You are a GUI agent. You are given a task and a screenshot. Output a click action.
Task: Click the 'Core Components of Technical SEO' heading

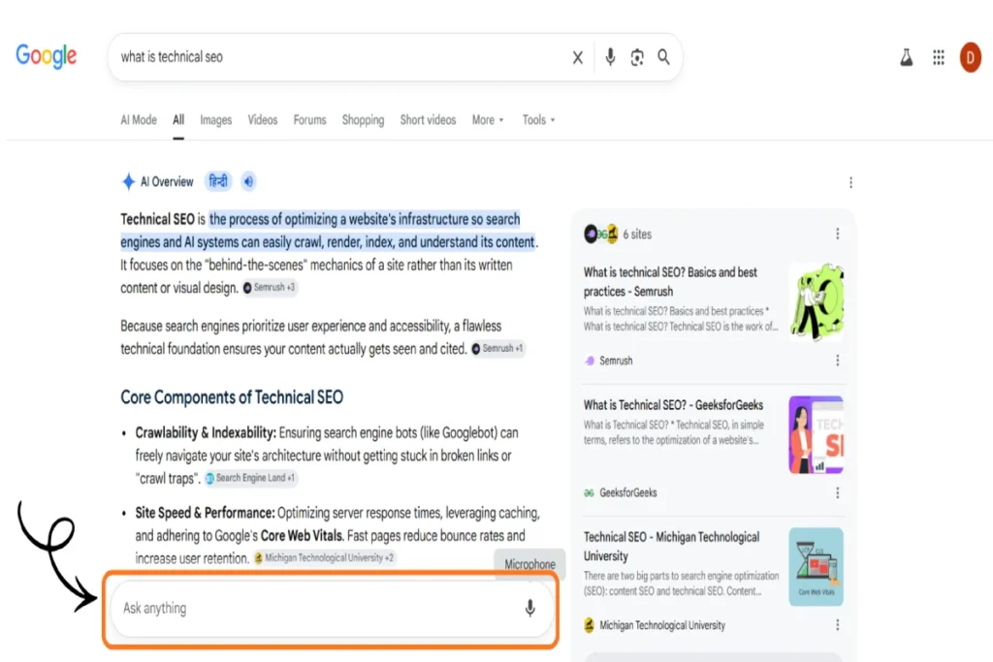[232, 396]
